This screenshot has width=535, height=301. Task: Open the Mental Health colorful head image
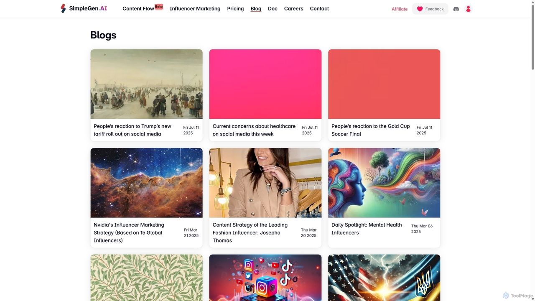pyautogui.click(x=384, y=183)
